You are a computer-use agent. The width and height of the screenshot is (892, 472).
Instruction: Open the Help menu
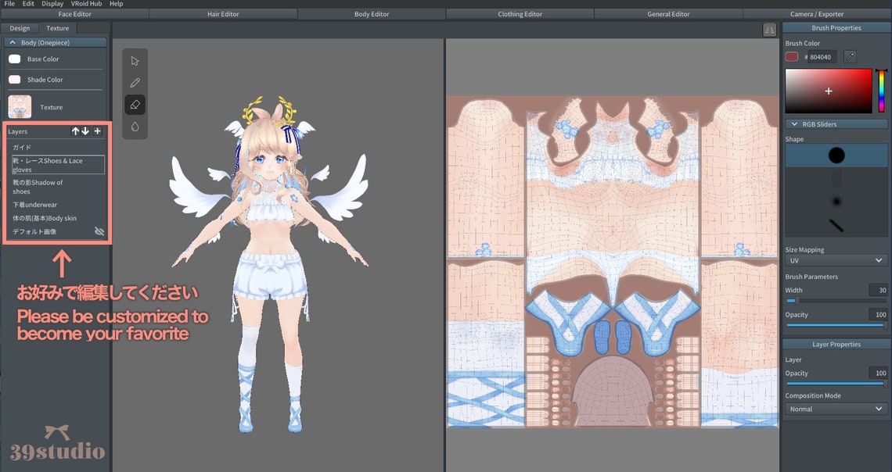pos(116,3)
